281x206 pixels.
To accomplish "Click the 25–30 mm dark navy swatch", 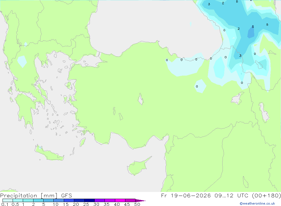I will (x=89, y=200).
